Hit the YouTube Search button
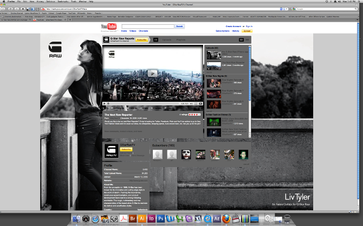Screen dimensions: 363x226 179,26
